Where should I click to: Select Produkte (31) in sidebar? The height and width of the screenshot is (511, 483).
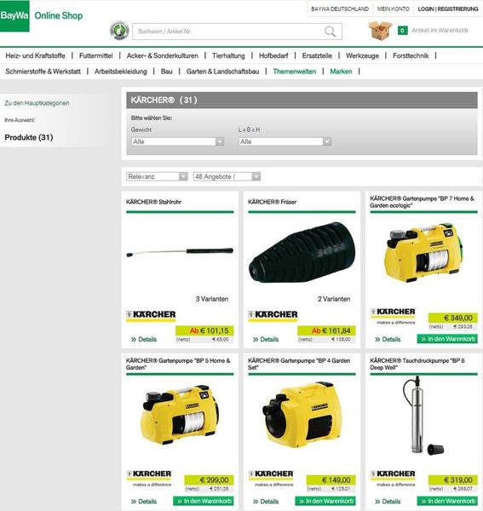29,137
